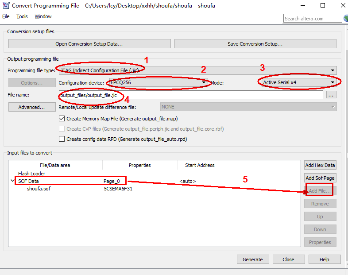Minimize the window
This screenshot has height=275, width=348.
coord(303,5)
